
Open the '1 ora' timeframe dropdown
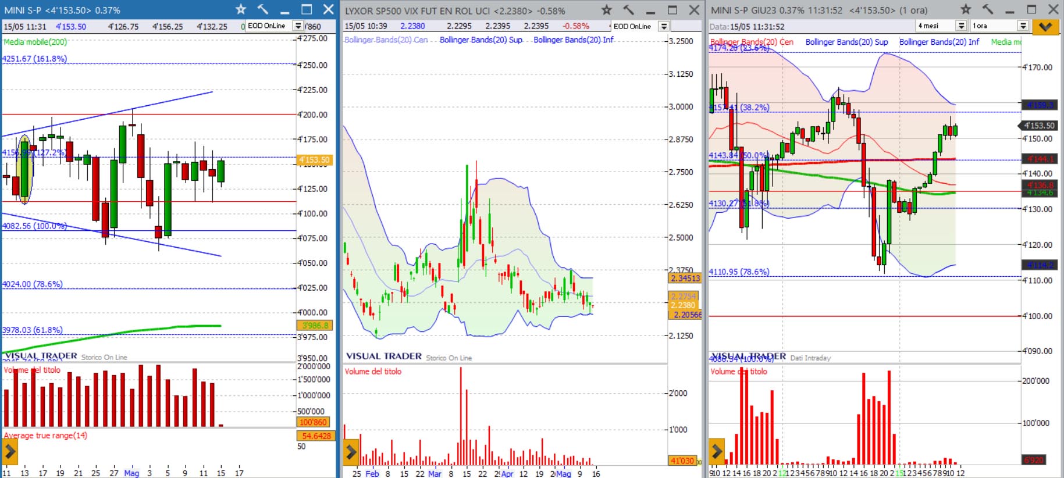pyautogui.click(x=1023, y=26)
